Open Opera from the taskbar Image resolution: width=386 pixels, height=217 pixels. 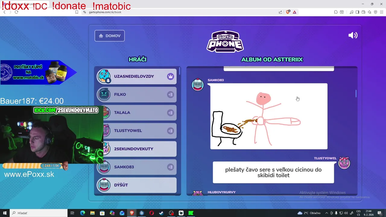(151, 213)
